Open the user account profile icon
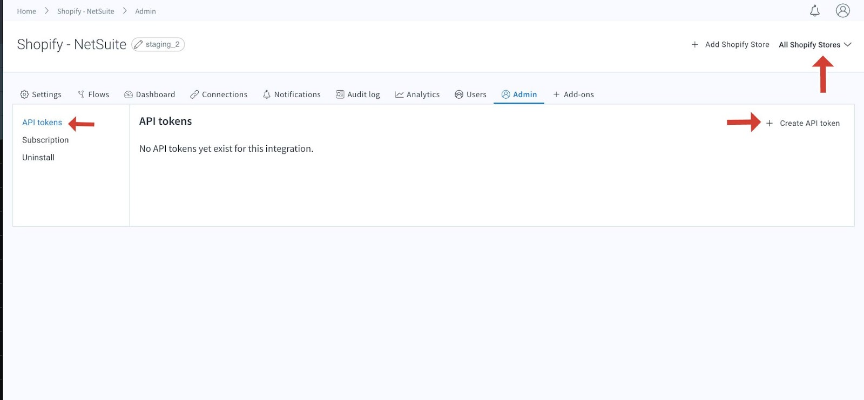This screenshot has width=864, height=400. (843, 10)
